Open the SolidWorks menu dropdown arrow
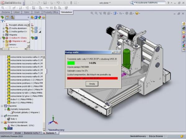Viewport: 186px width, 139px height. pos(24,3)
